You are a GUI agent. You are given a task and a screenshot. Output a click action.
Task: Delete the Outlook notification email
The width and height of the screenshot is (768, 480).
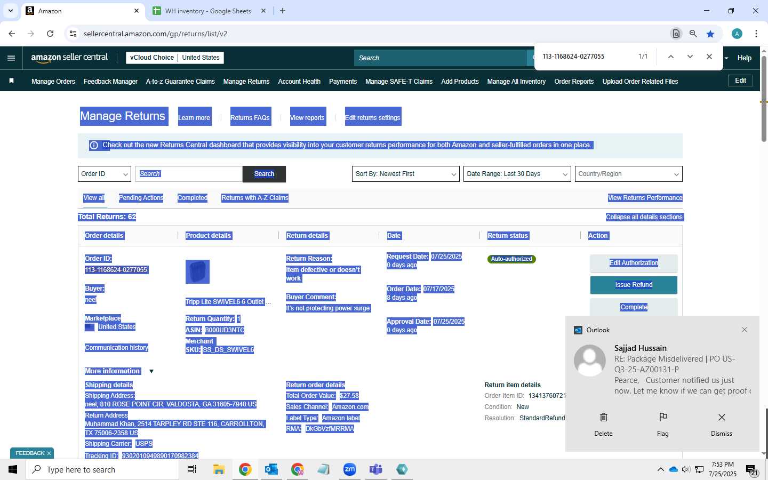(x=603, y=424)
